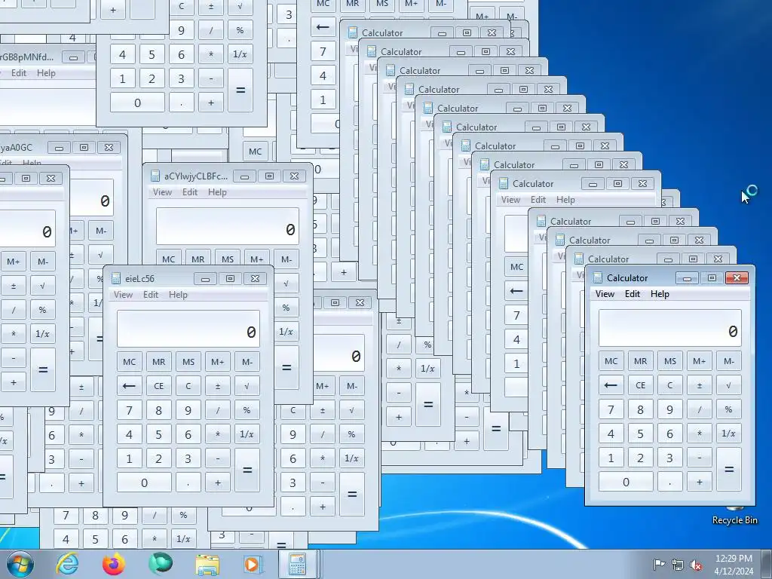Click percent key in front Calculator window
The height and width of the screenshot is (579, 772).
729,409
